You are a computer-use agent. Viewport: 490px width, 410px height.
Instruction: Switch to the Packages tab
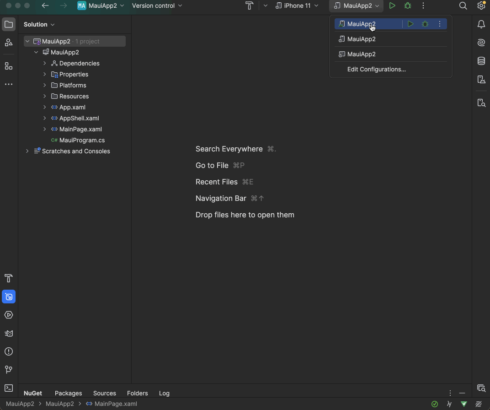68,393
